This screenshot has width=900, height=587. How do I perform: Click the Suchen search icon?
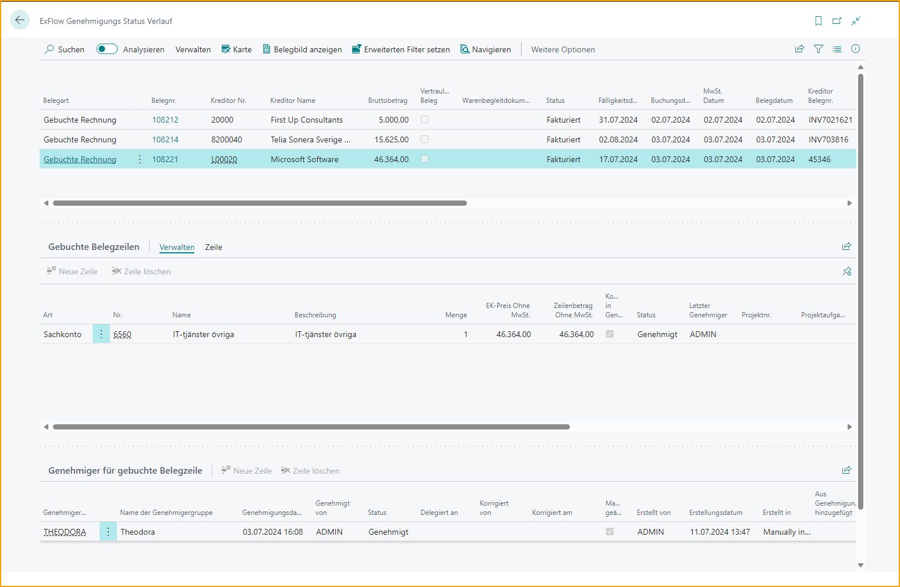[x=49, y=49]
